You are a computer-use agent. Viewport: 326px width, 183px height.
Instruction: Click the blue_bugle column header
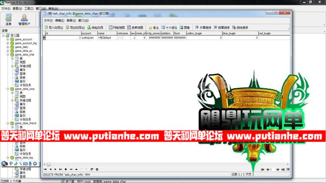[x=240, y=33]
